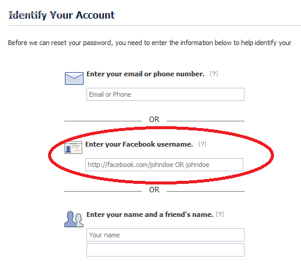Open help [?] beside email or phone heading
Image resolution: width=301 pixels, height=268 pixels.
coord(214,74)
